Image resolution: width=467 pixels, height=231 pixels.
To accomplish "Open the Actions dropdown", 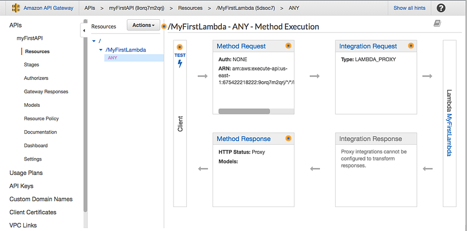I will click(143, 25).
